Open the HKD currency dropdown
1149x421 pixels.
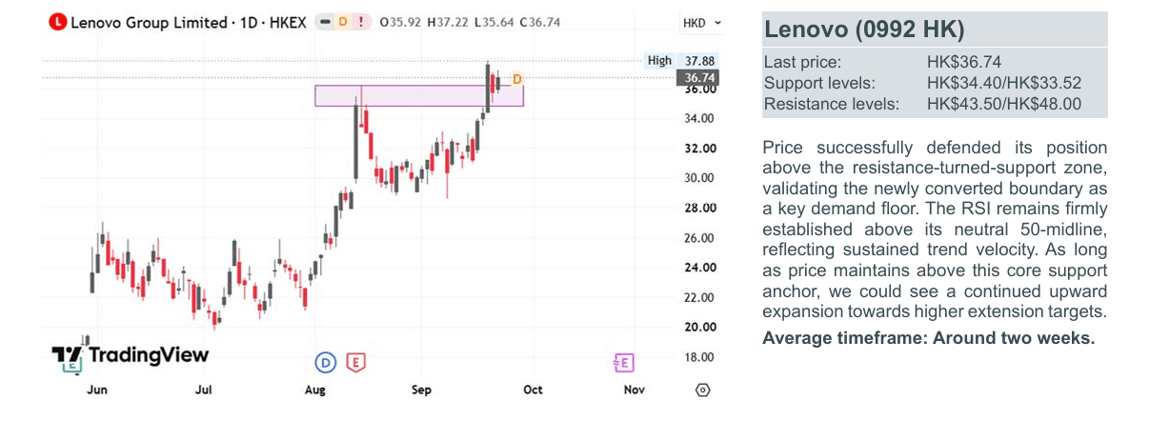[702, 22]
